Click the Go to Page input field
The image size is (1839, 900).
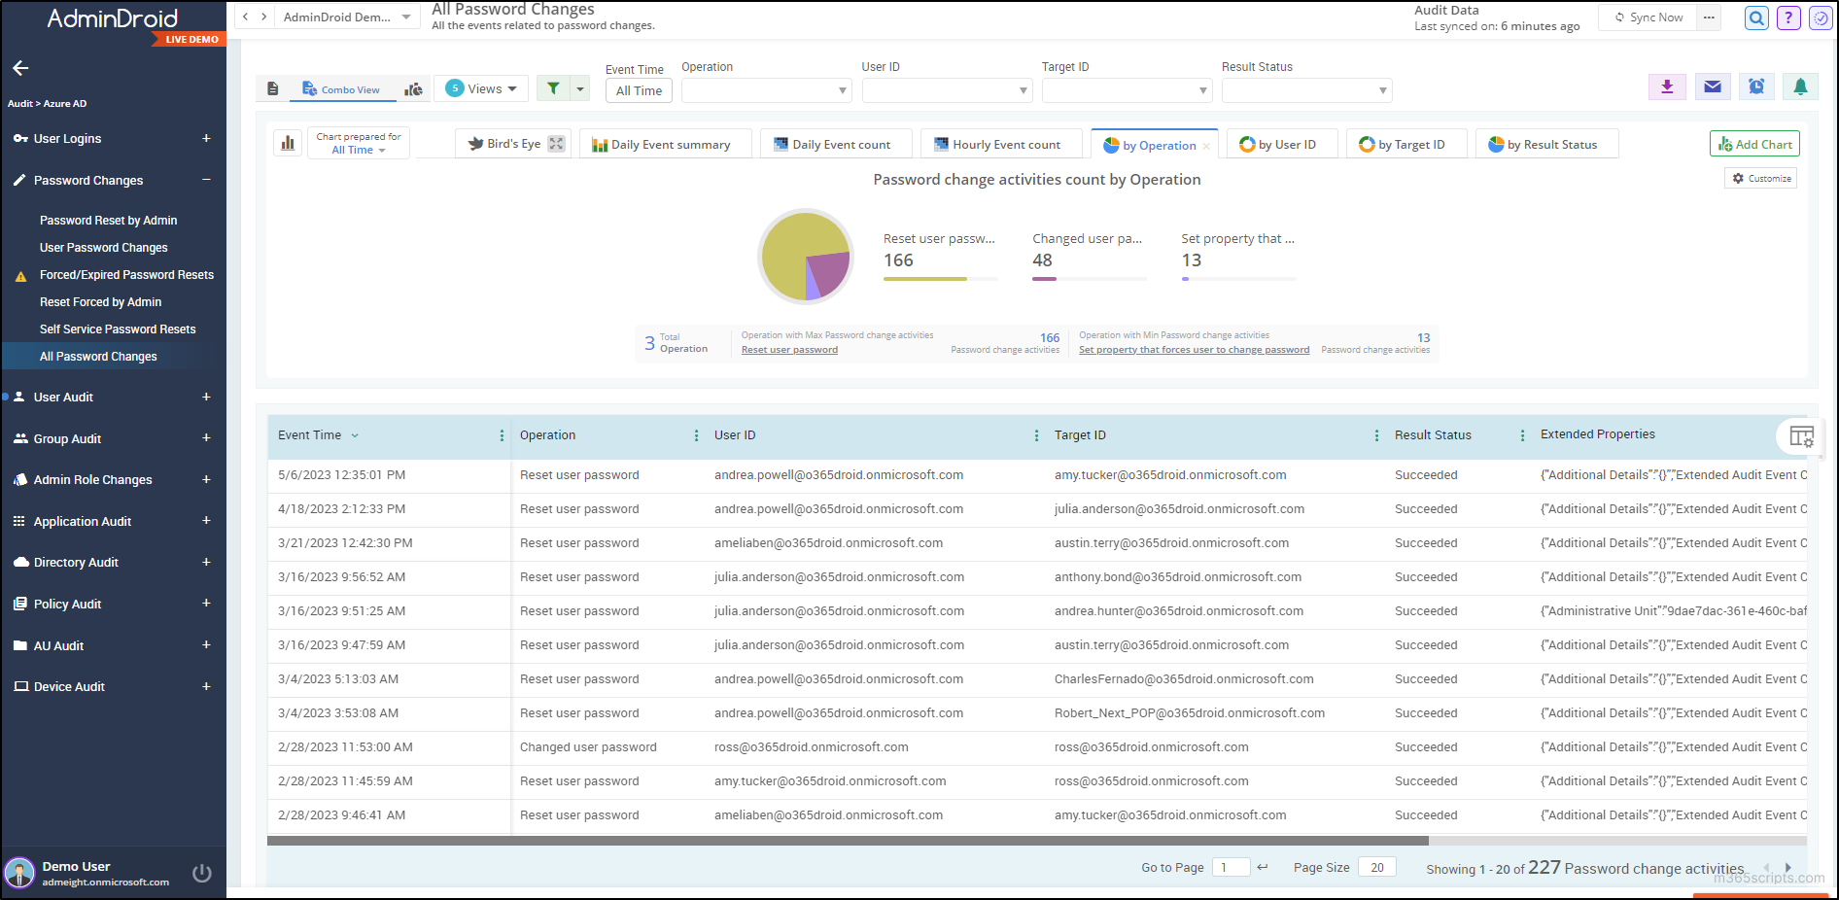coord(1231,867)
